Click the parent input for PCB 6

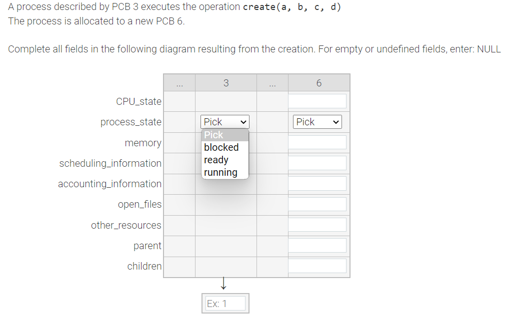pyautogui.click(x=317, y=245)
